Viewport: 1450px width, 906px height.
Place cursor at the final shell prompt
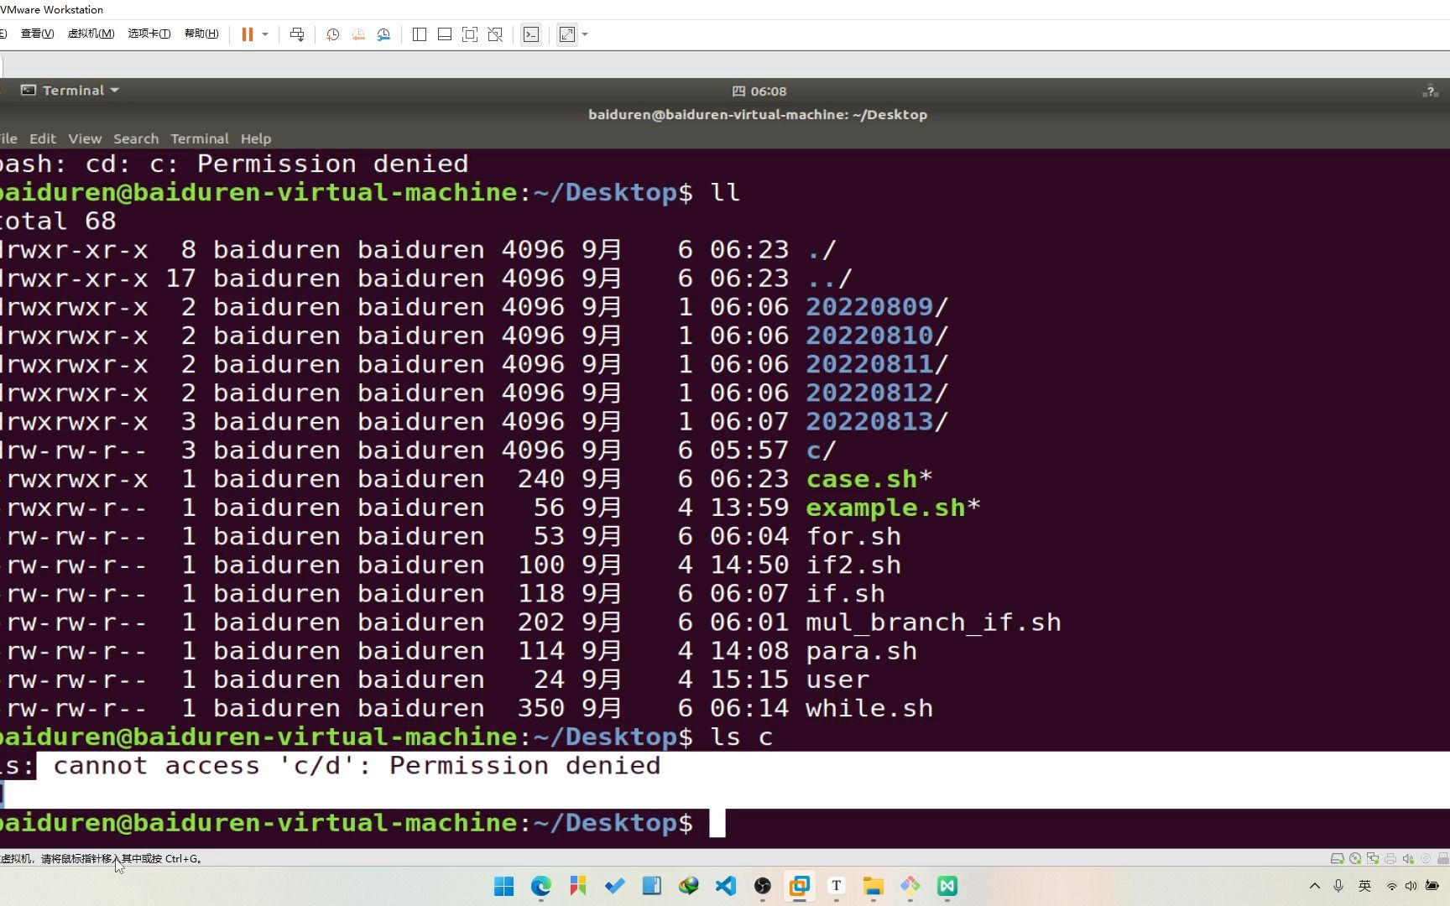click(x=717, y=823)
